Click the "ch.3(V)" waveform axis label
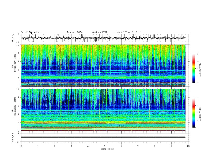 pyautogui.click(x=13, y=137)
